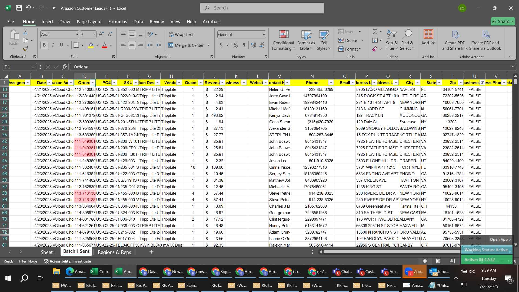The image size is (519, 292).
Task: Switch to Sheet1 worksheet tab
Action: tap(48, 252)
